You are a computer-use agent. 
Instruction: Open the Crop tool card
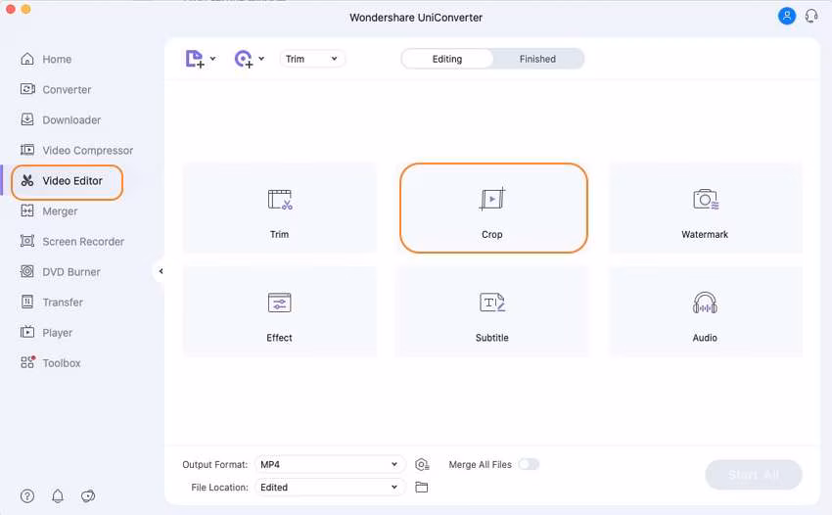(x=492, y=208)
